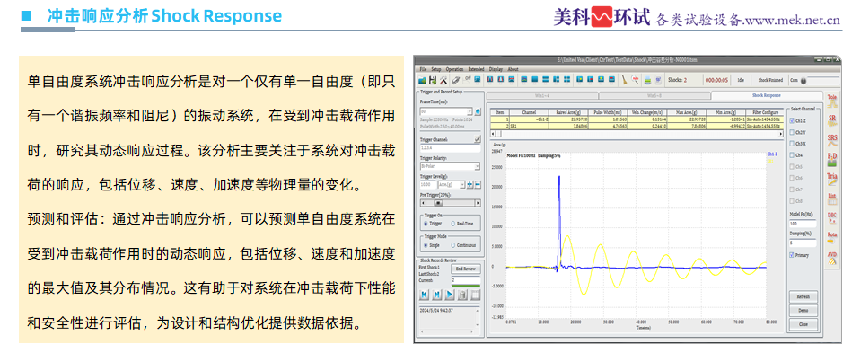Viewport: 843px width, 344px height.
Task: Toggle the Primary checkbox
Action: click(x=792, y=255)
